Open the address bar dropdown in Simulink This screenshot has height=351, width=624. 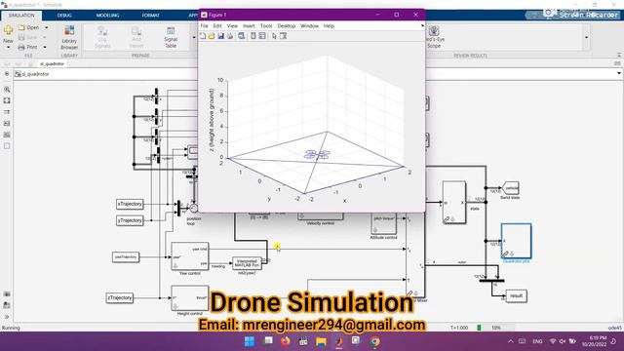pos(618,74)
